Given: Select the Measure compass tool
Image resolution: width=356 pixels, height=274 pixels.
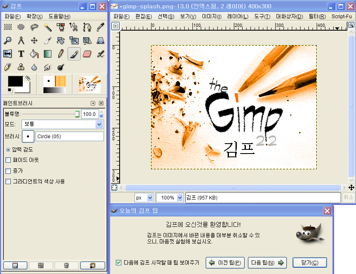Looking at the screenshot, I should (x=21, y=41).
